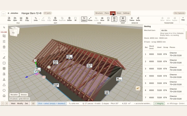Go back to Jobsites
This screenshot has width=187, height=116.
click(13, 13)
